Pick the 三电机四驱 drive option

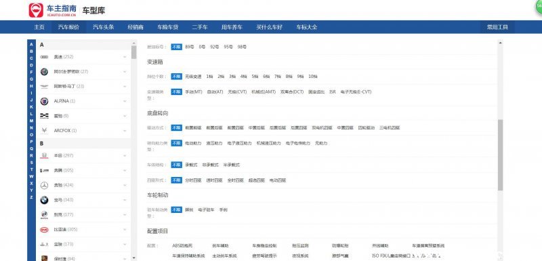(x=390, y=127)
